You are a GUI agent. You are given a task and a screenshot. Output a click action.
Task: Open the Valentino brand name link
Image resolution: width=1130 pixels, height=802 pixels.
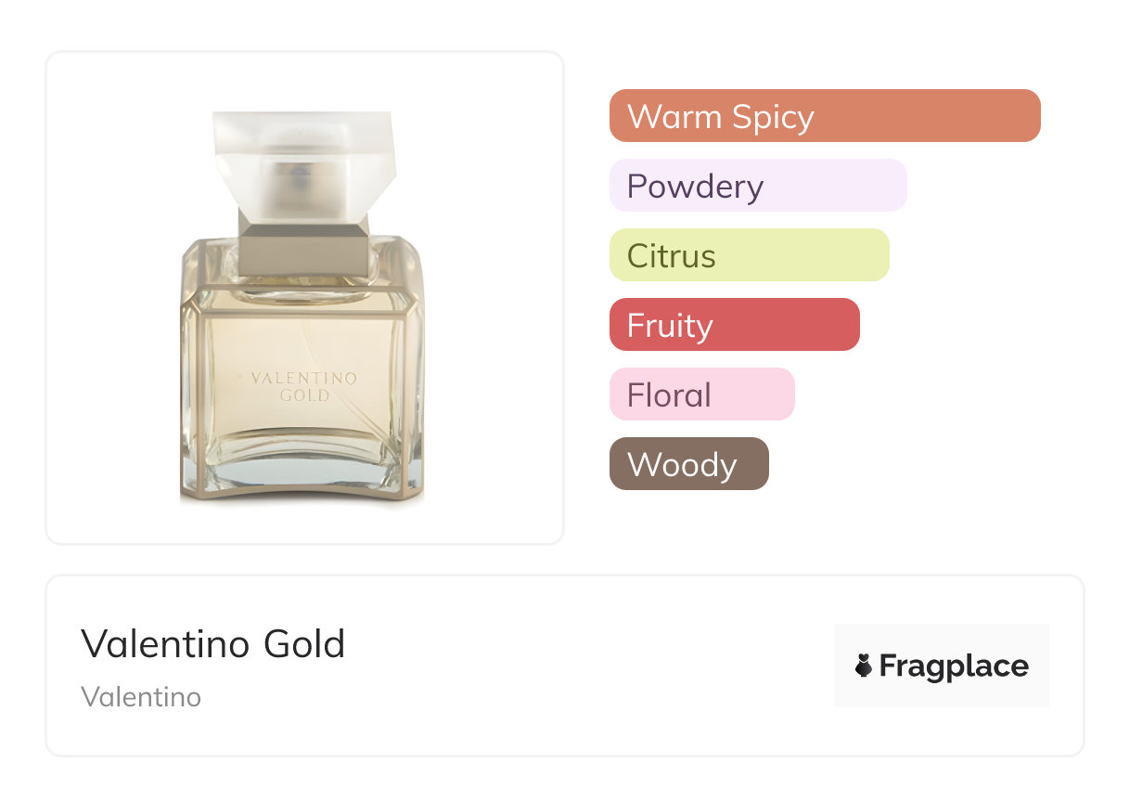[141, 696]
